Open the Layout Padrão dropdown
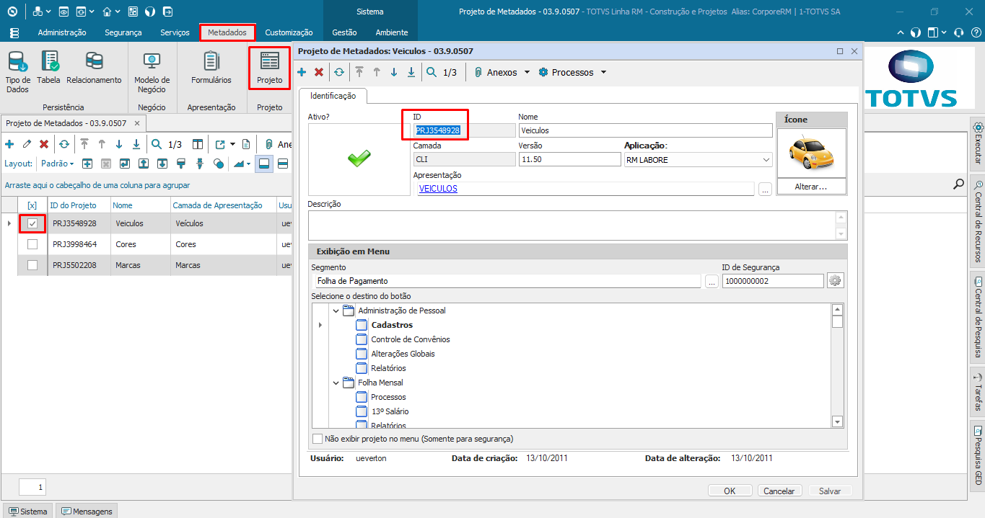Screen dimensions: 985x518 tap(57, 164)
